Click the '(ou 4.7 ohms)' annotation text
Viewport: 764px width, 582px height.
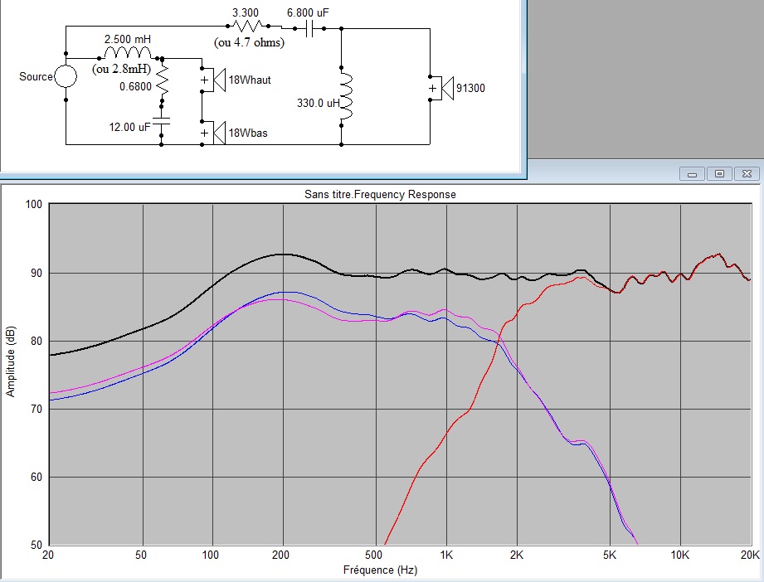pos(249,42)
